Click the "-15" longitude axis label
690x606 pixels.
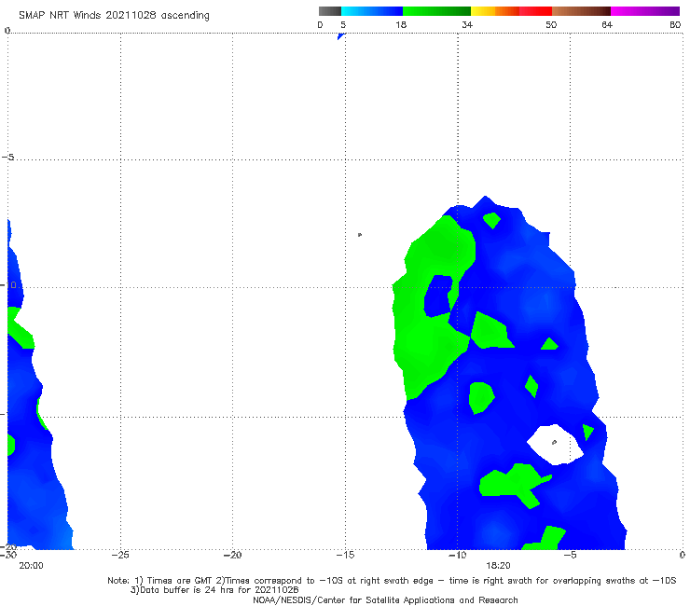click(345, 555)
